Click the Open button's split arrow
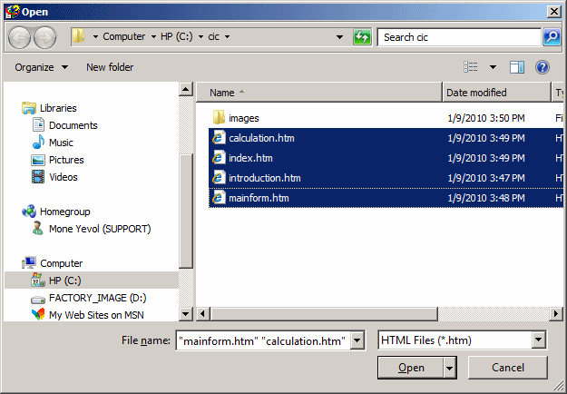The width and height of the screenshot is (567, 394). (449, 368)
